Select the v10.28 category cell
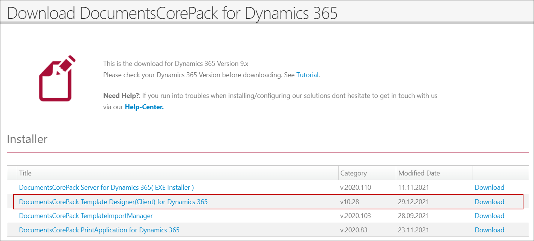This screenshot has height=241, width=534. [349, 202]
